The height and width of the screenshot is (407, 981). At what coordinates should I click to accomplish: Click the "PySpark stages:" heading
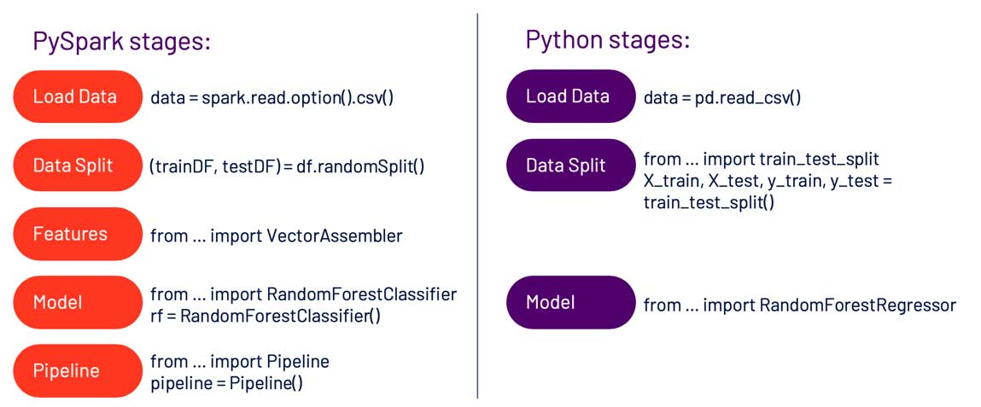coord(122,41)
